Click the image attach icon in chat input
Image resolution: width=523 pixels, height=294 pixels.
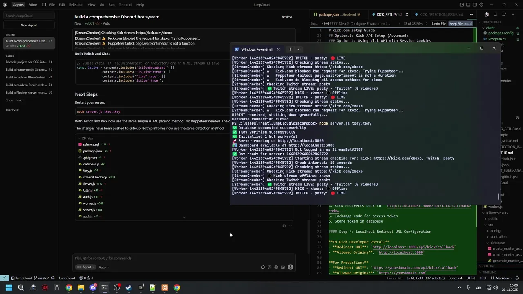tap(283, 267)
